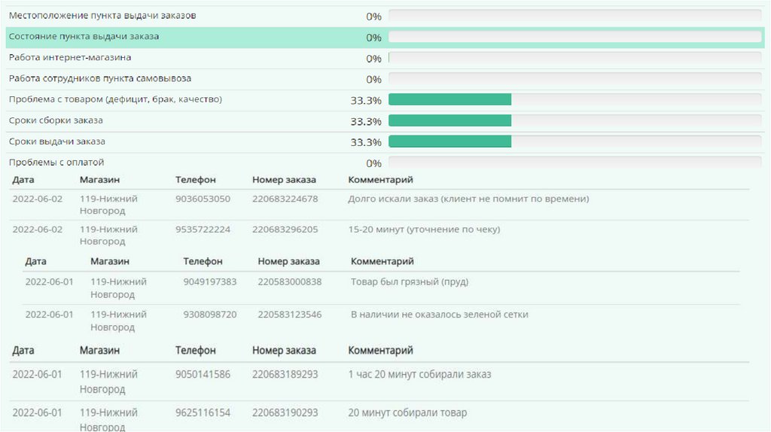
Task: Click the "Проблемы с оплатой" row label
Action: tap(56, 163)
